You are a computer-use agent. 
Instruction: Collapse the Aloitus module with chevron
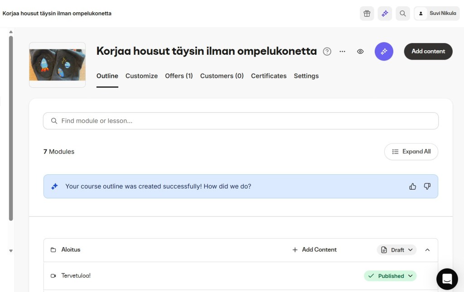click(427, 250)
